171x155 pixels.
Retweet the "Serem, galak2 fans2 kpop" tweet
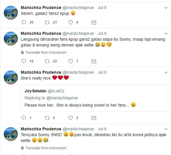(47, 22)
